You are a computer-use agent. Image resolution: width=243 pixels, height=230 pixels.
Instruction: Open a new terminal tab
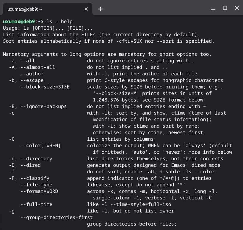100,9
